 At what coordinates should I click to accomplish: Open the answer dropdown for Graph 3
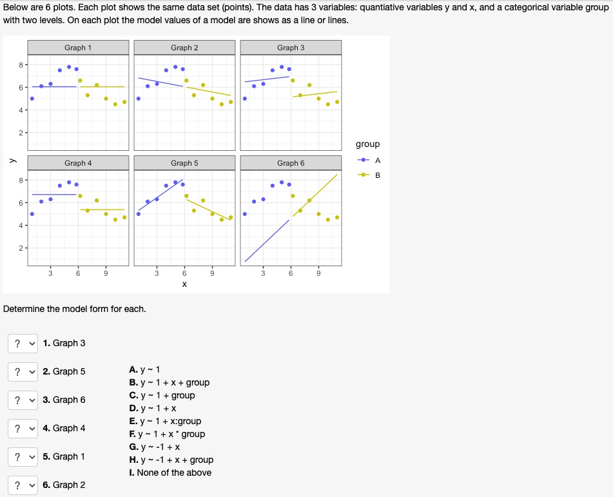(23, 343)
